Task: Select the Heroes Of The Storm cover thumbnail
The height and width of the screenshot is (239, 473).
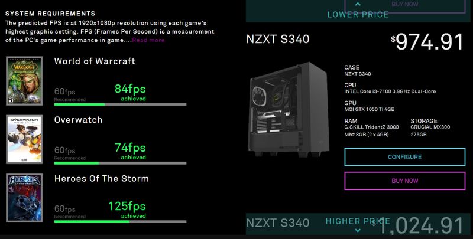Action: (x=24, y=198)
